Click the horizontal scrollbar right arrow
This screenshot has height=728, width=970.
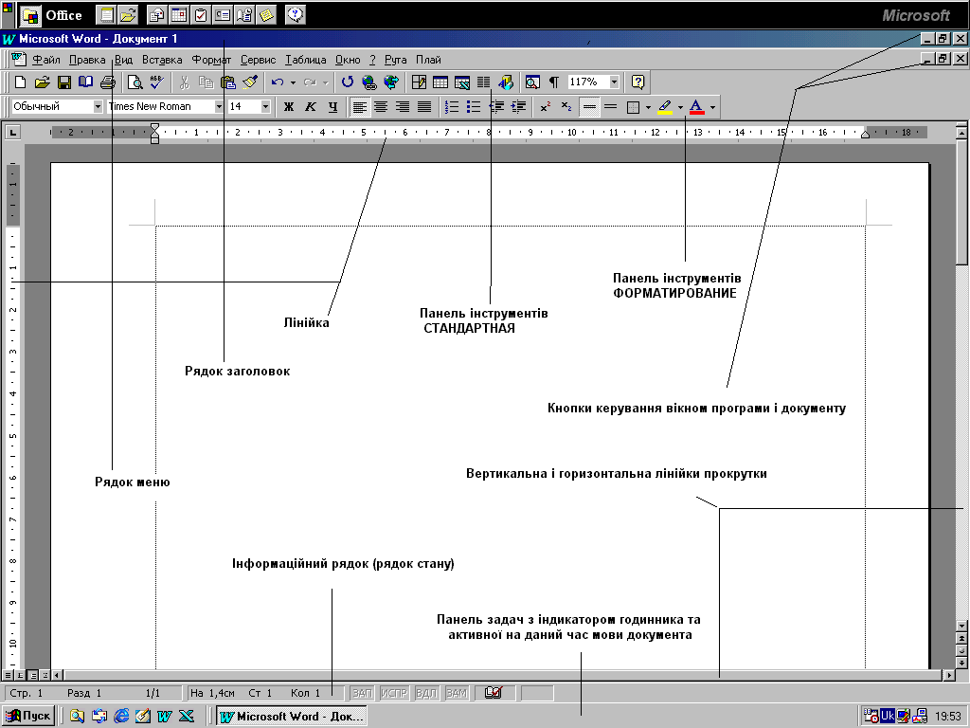tap(949, 675)
